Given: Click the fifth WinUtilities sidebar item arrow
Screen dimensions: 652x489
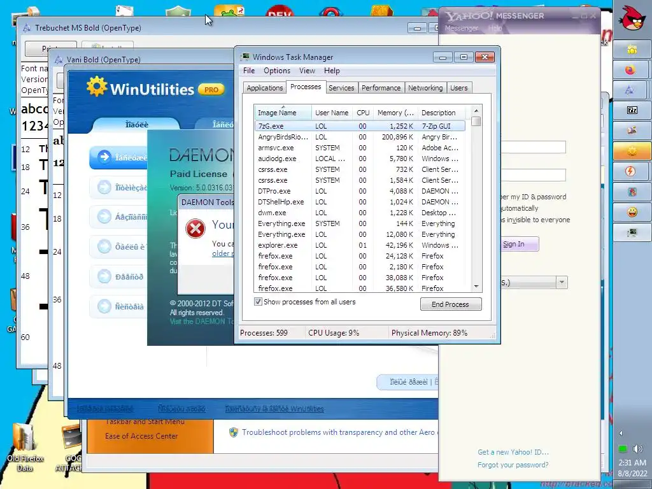Looking at the screenshot, I should 104,276.
